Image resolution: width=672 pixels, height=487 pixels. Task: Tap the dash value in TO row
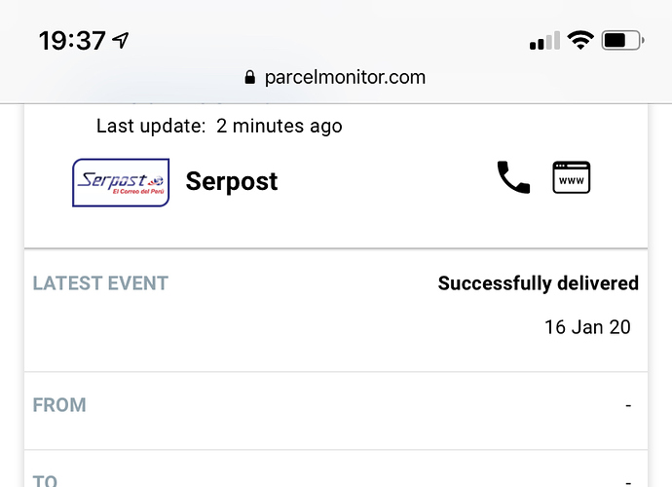coord(628,482)
